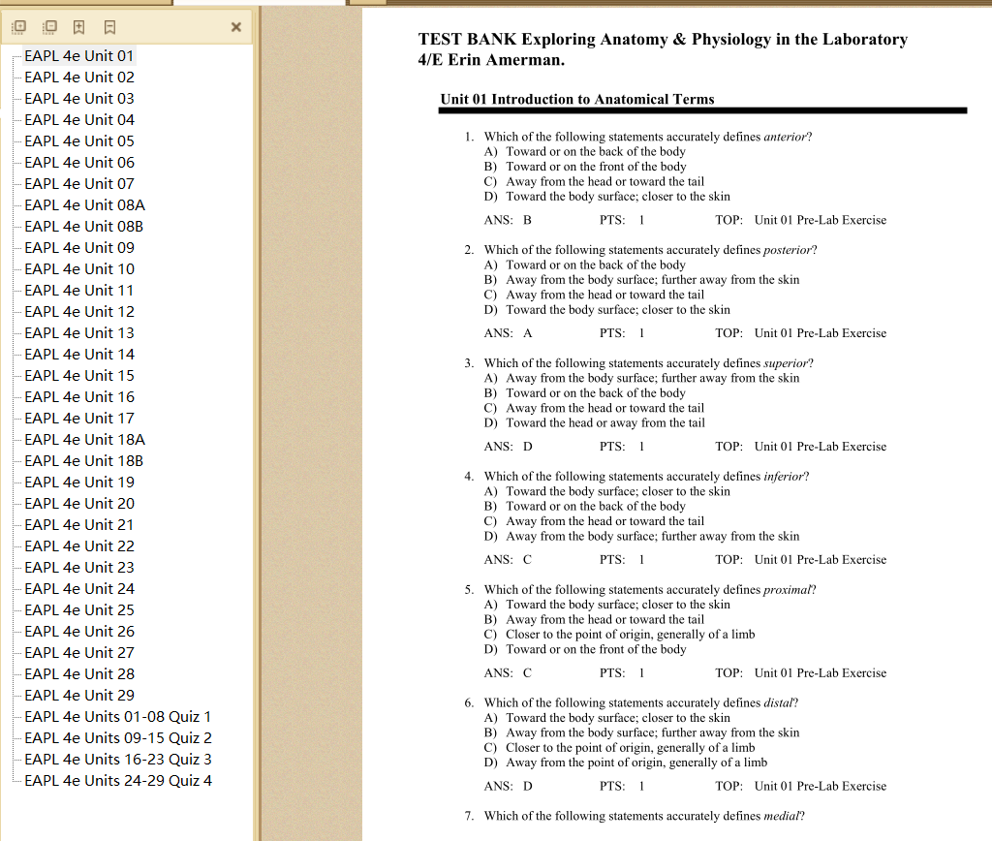Click 'ANS: D' under question 6
The height and width of the screenshot is (841, 992).
(508, 787)
